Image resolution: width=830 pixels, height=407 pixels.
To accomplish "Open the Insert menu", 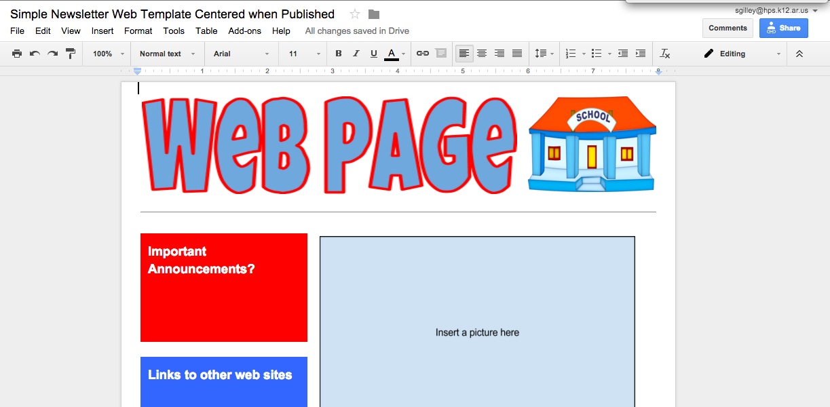I will coord(102,31).
